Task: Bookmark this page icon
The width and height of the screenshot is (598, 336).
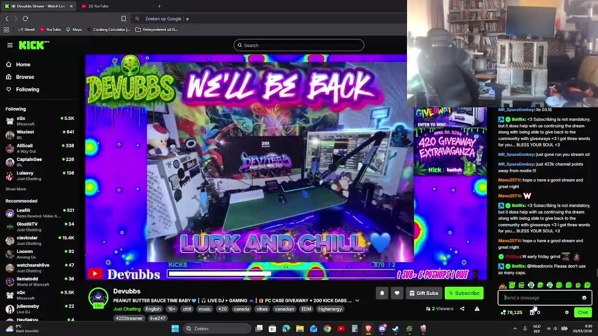Action: coord(123,19)
